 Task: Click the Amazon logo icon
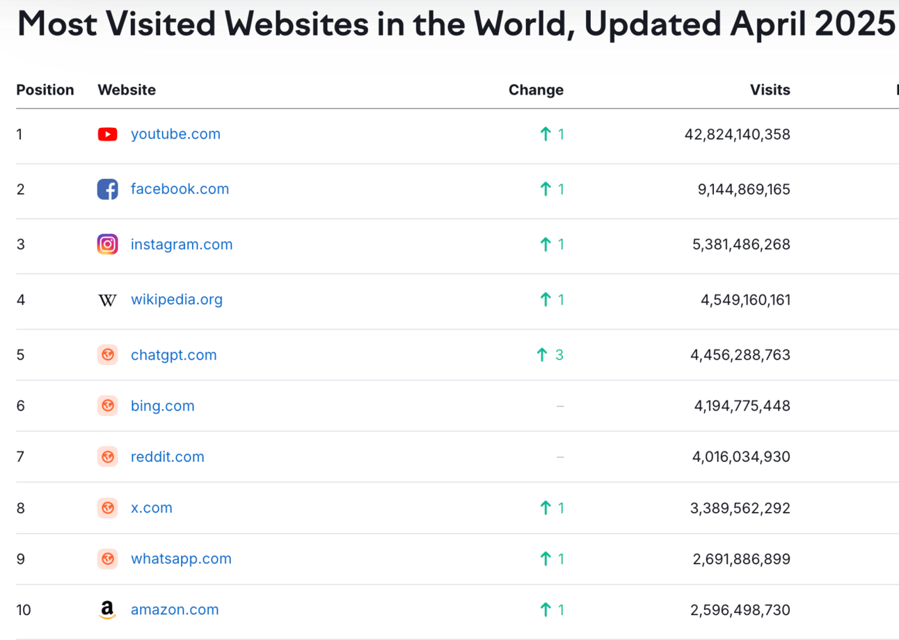click(107, 610)
